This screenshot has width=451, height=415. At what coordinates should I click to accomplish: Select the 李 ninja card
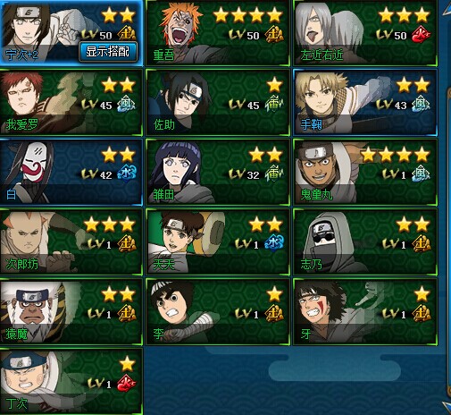pos(218,311)
